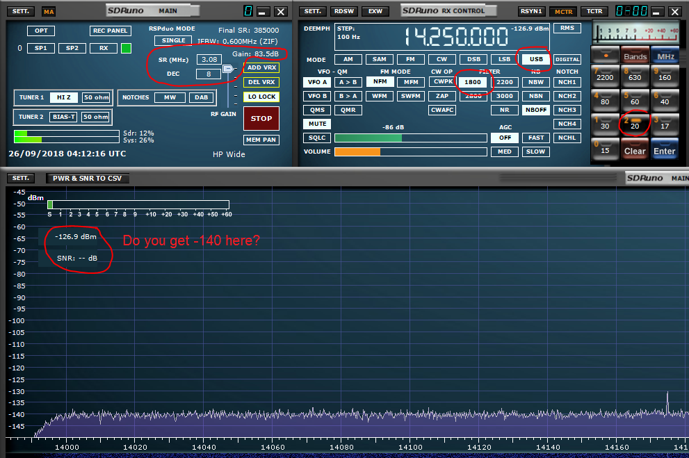Image resolution: width=689 pixels, height=458 pixels.
Task: Click the RMS button
Action: click(x=567, y=28)
